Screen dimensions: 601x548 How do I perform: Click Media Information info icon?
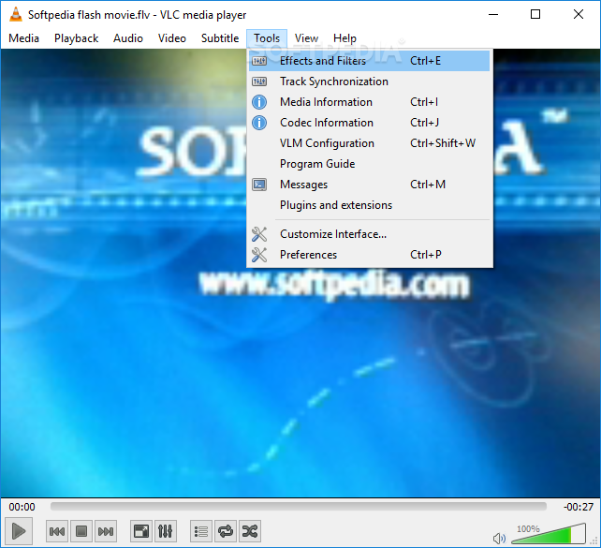point(259,102)
